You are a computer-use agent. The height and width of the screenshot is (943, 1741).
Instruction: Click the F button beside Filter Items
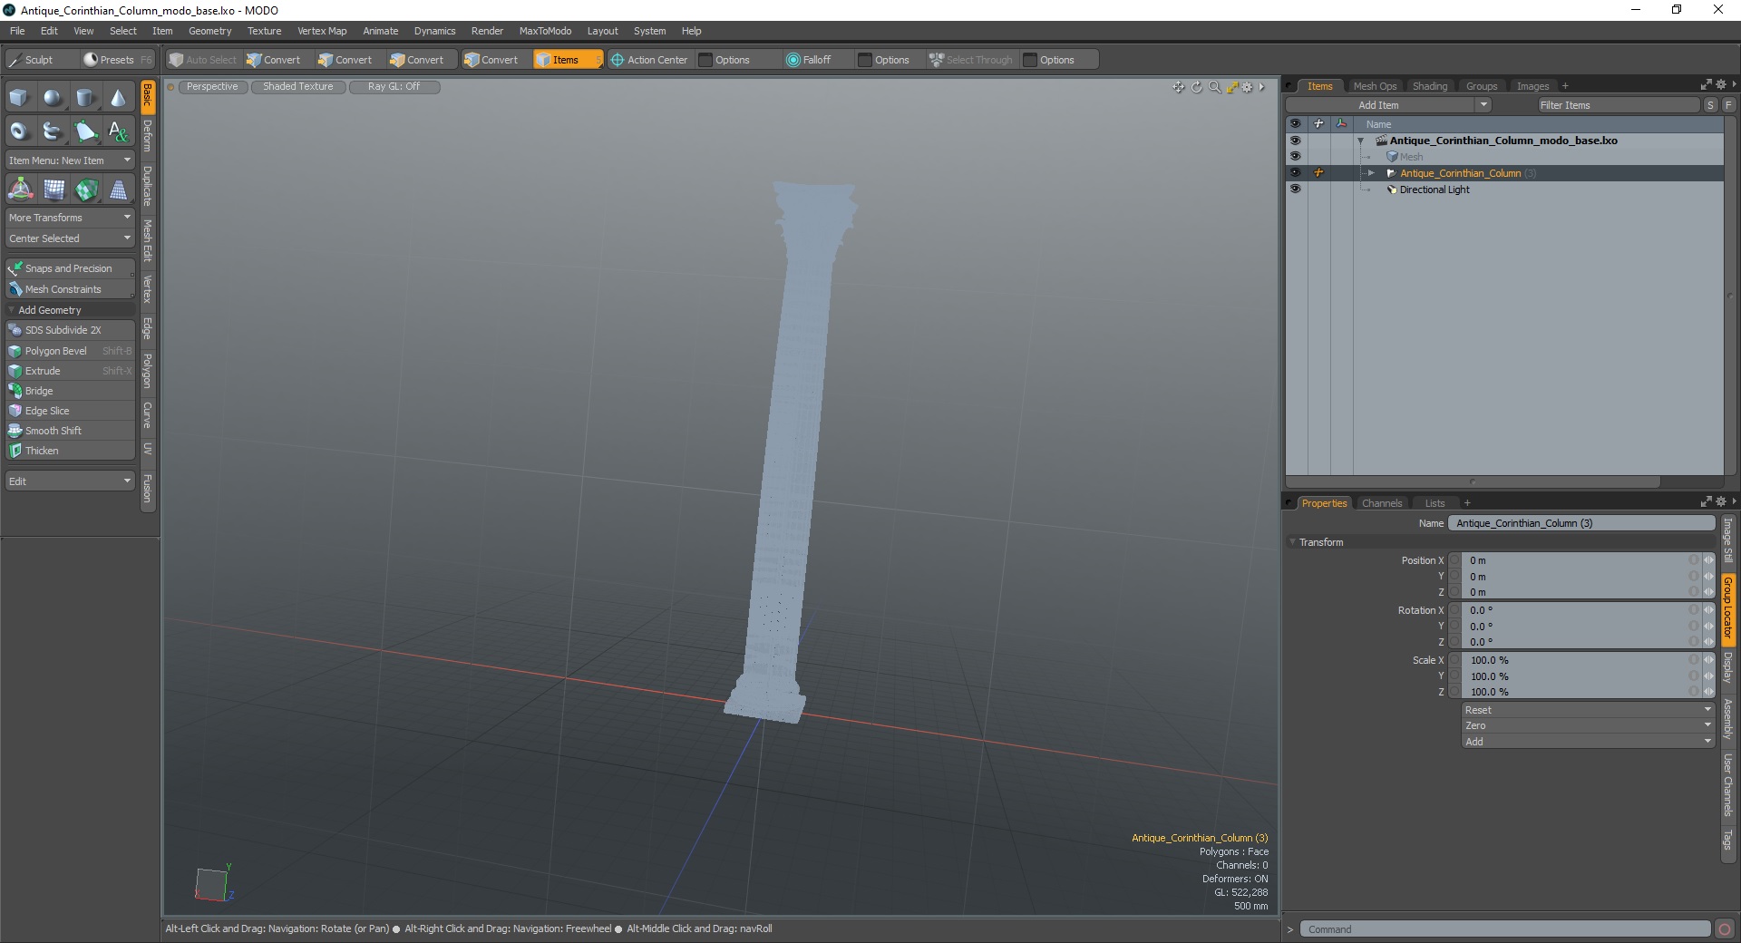pyautogui.click(x=1728, y=105)
